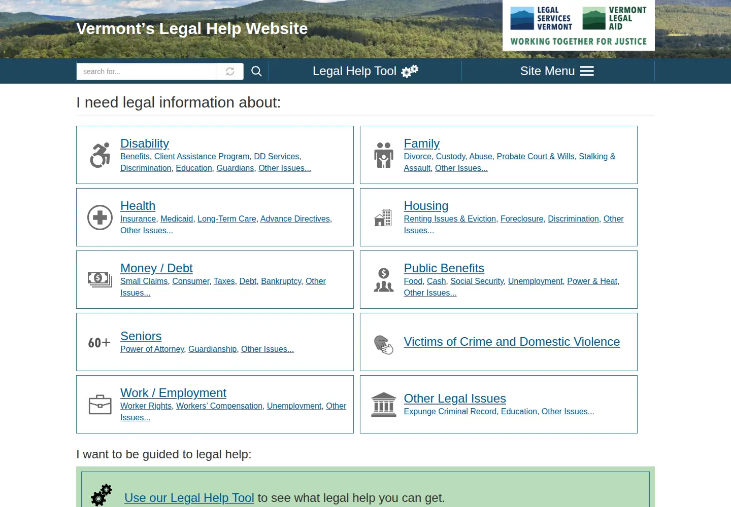
Task: Click the Public Benefits dollar-people icon
Action: [384, 280]
